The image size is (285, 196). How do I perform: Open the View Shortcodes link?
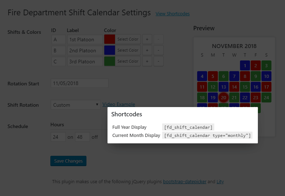coord(172,14)
